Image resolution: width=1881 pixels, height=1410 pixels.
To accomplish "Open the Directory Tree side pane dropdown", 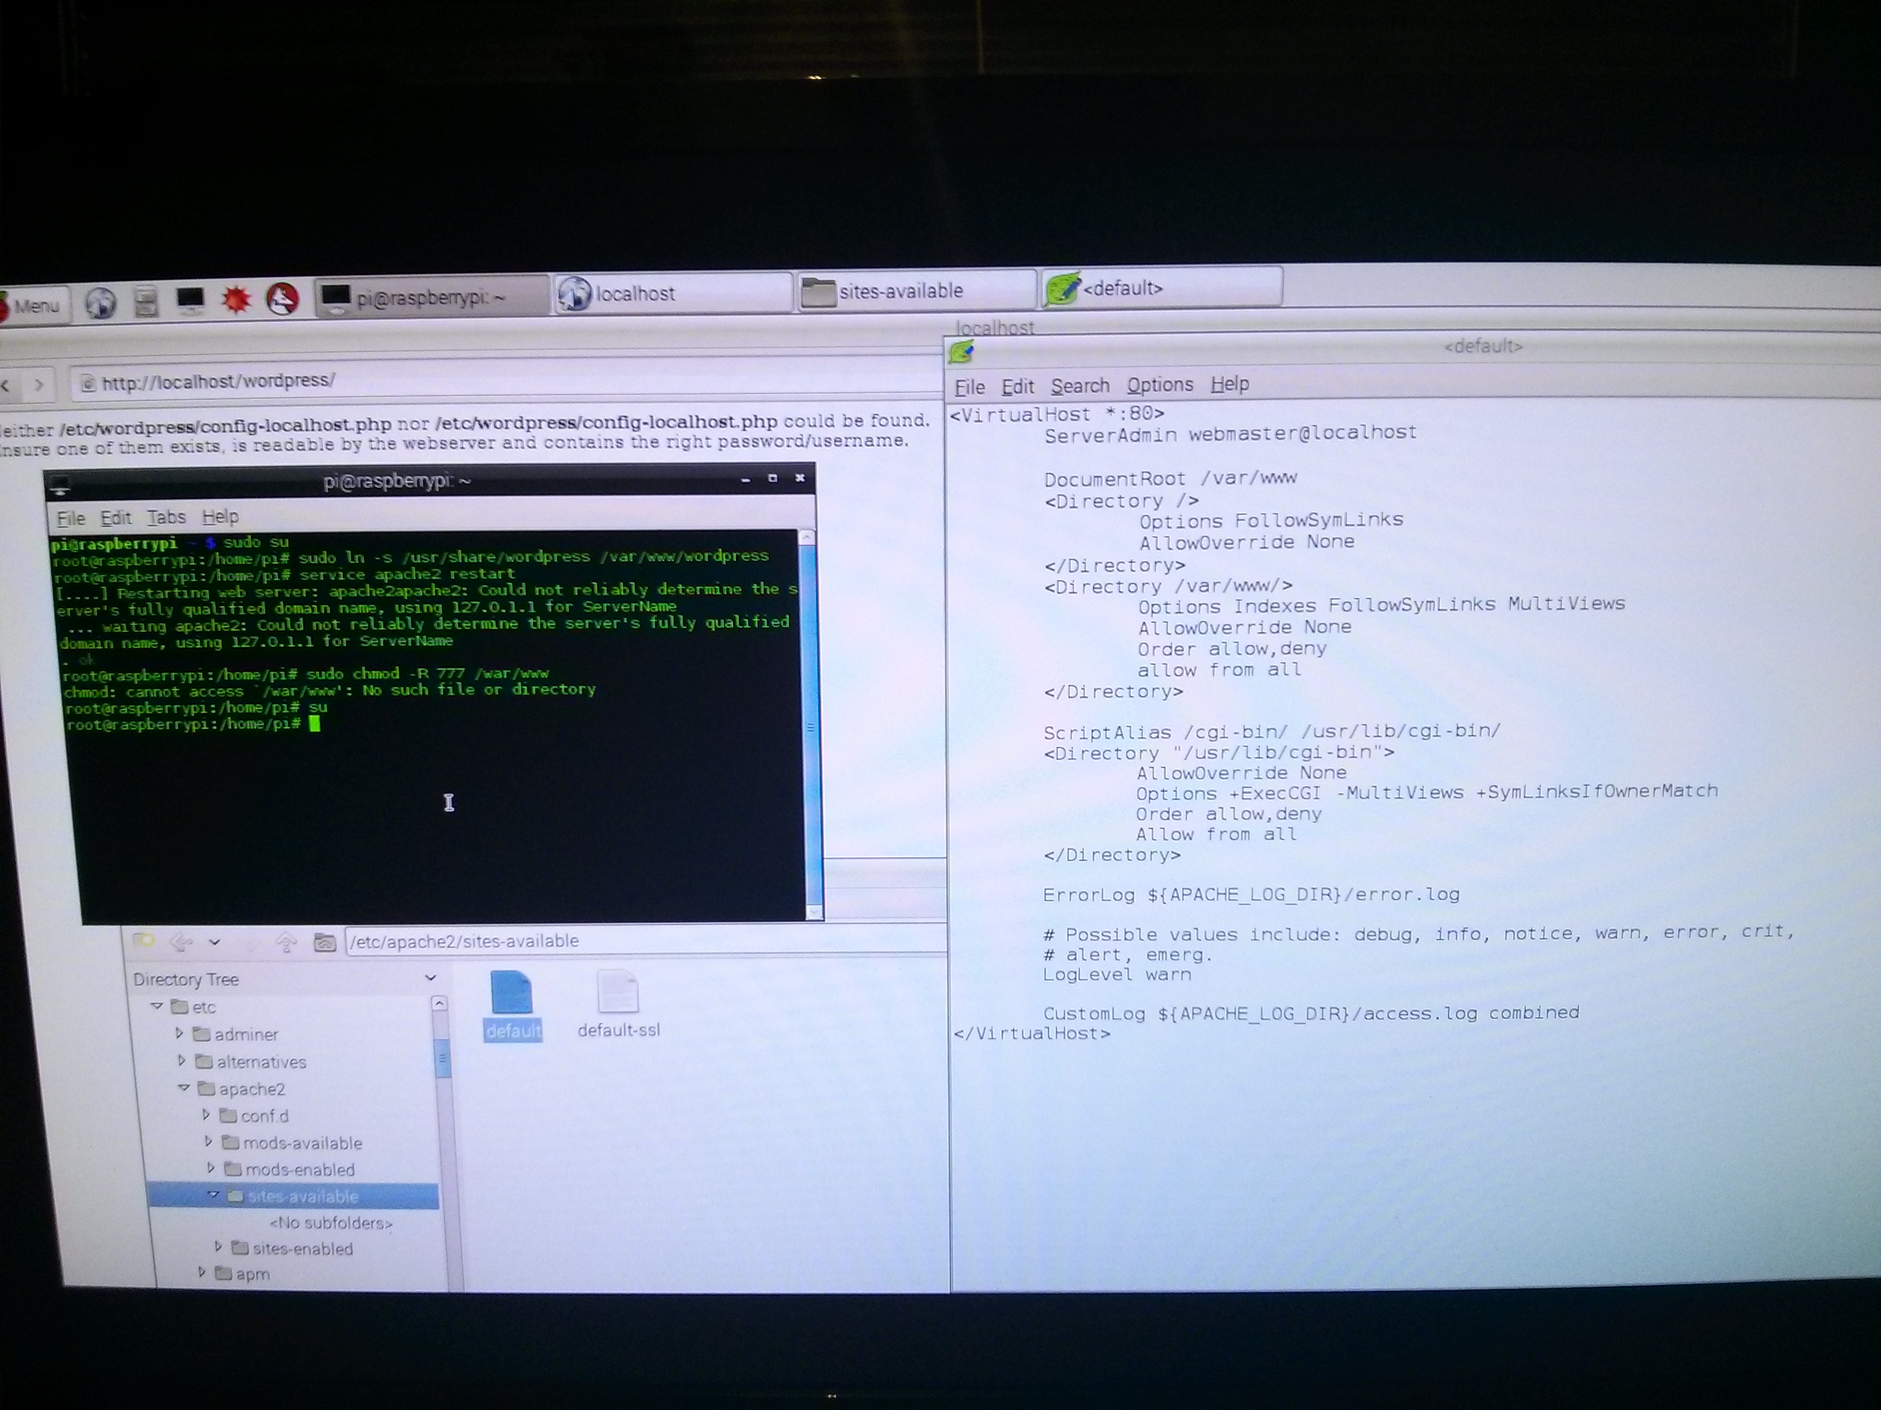I will tap(430, 978).
